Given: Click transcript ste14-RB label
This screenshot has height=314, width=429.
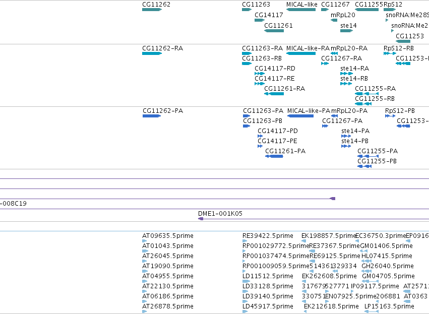Looking at the screenshot, I should pyautogui.click(x=354, y=79).
